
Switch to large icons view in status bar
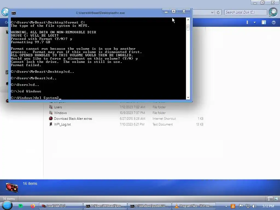tap(276, 199)
